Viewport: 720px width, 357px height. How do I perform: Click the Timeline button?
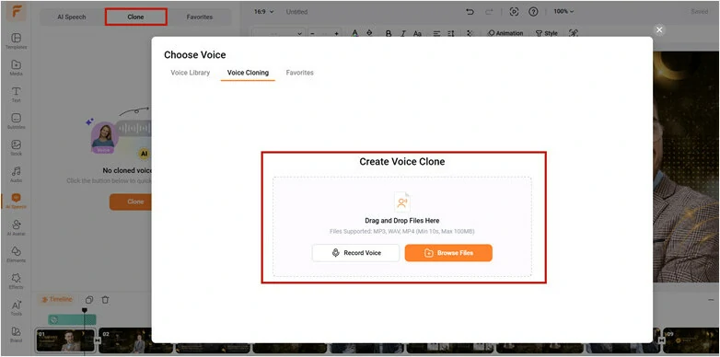(x=56, y=300)
